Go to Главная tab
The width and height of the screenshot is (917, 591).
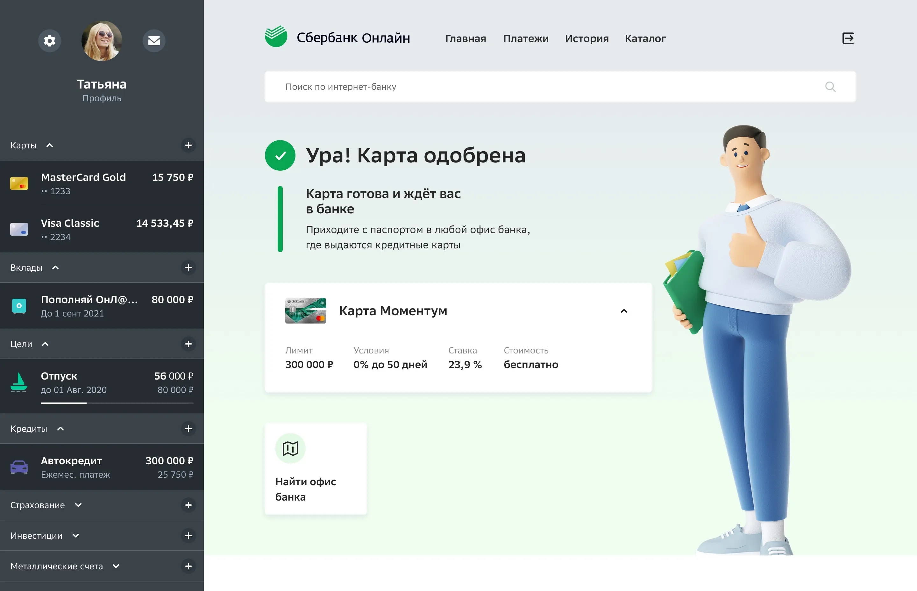[466, 39]
